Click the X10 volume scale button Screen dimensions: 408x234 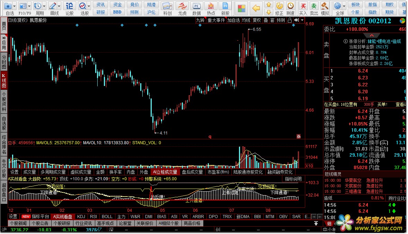click(x=309, y=166)
